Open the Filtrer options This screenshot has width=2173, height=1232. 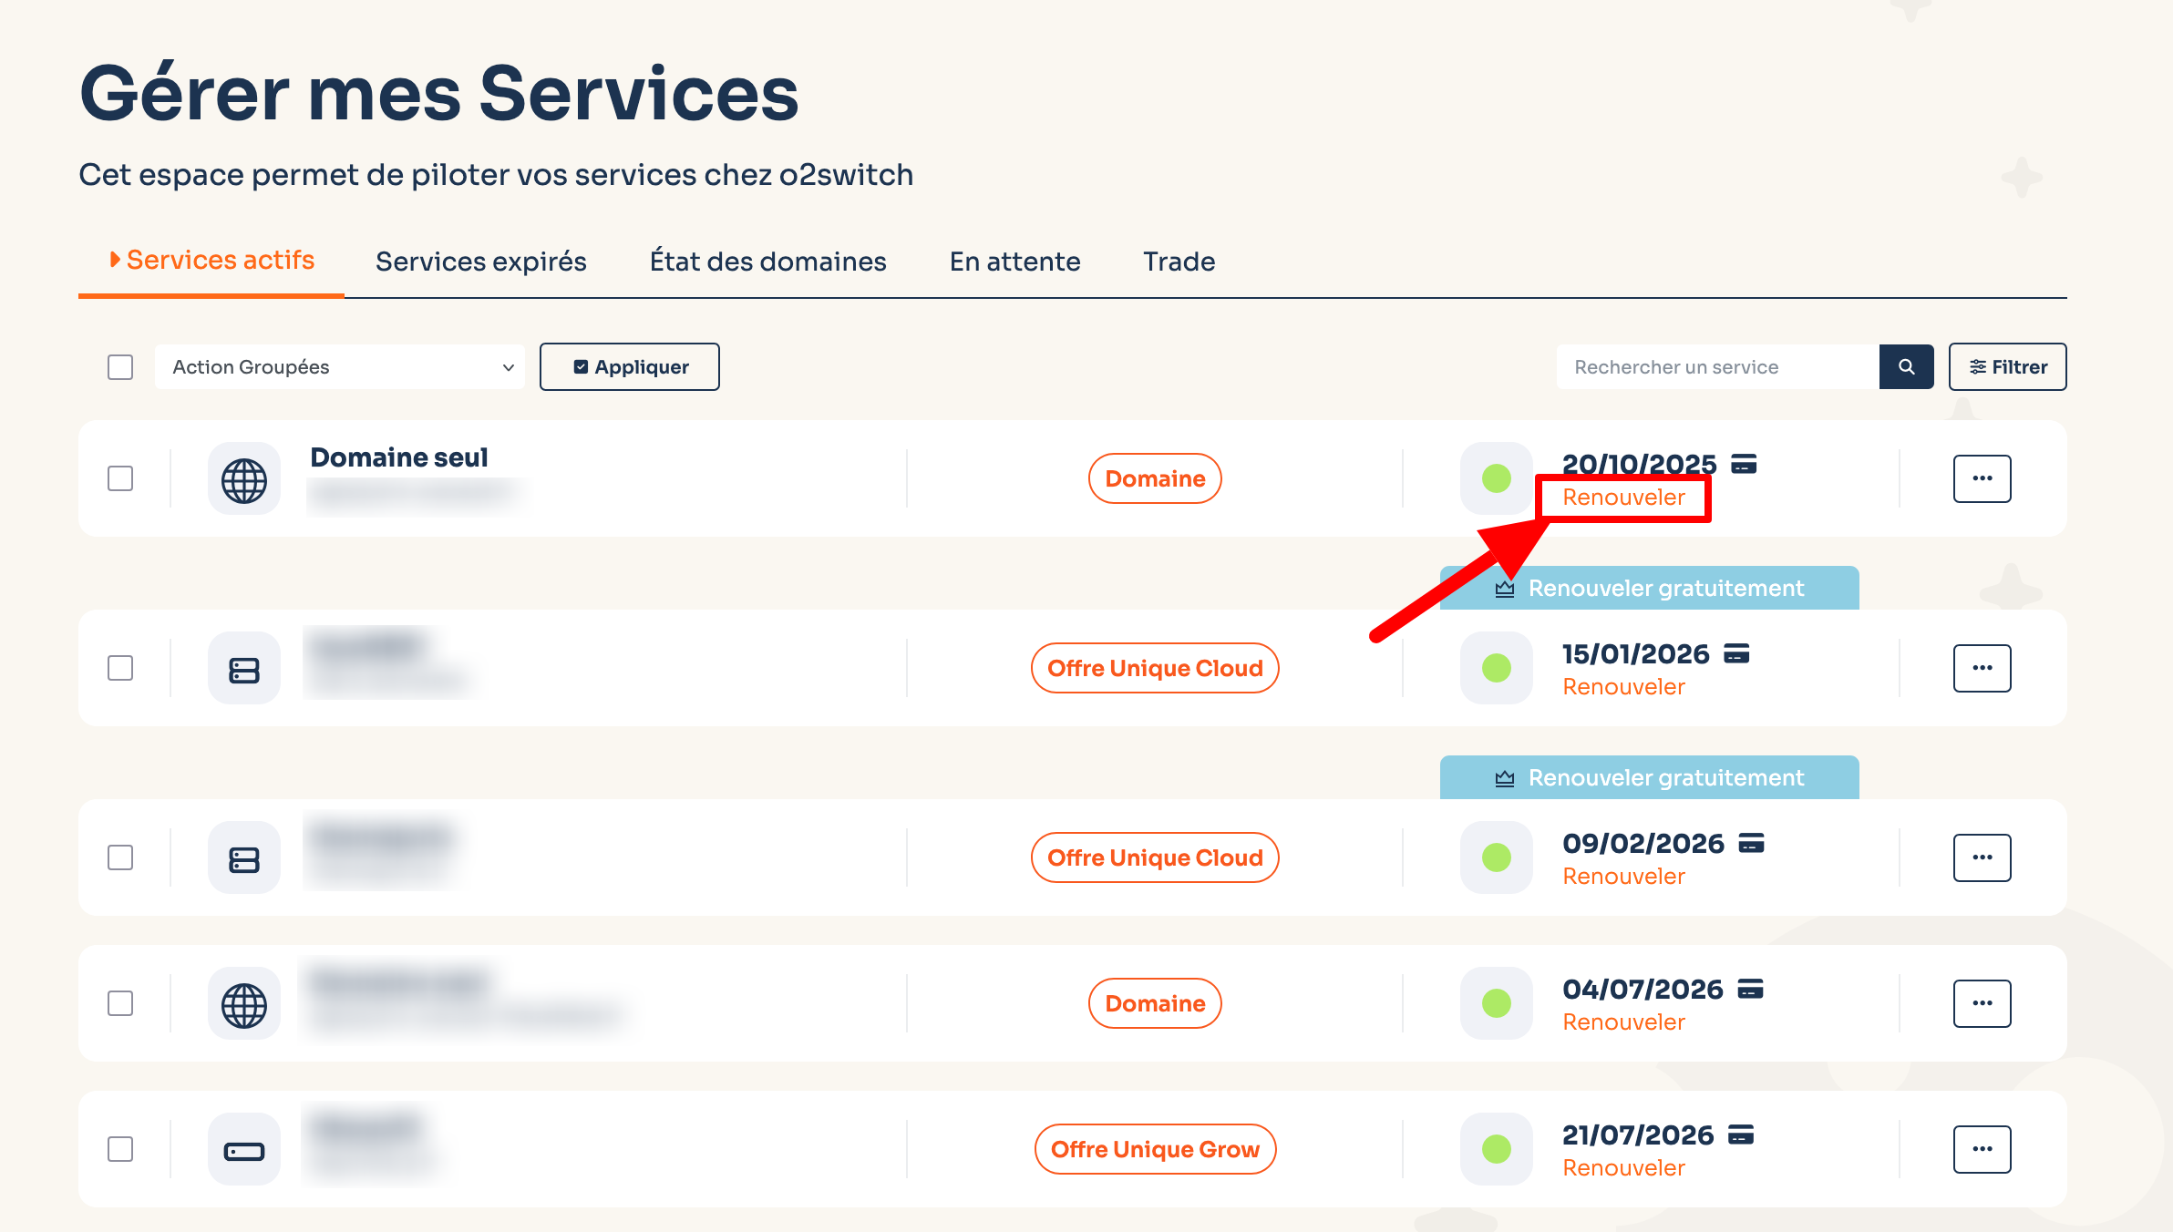pyautogui.click(x=2008, y=367)
